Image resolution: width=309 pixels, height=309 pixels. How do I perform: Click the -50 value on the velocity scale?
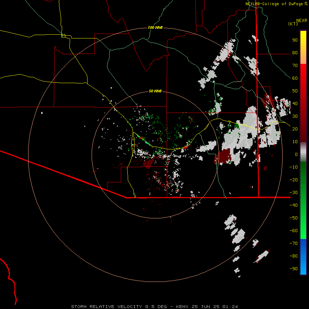pyautogui.click(x=294, y=218)
